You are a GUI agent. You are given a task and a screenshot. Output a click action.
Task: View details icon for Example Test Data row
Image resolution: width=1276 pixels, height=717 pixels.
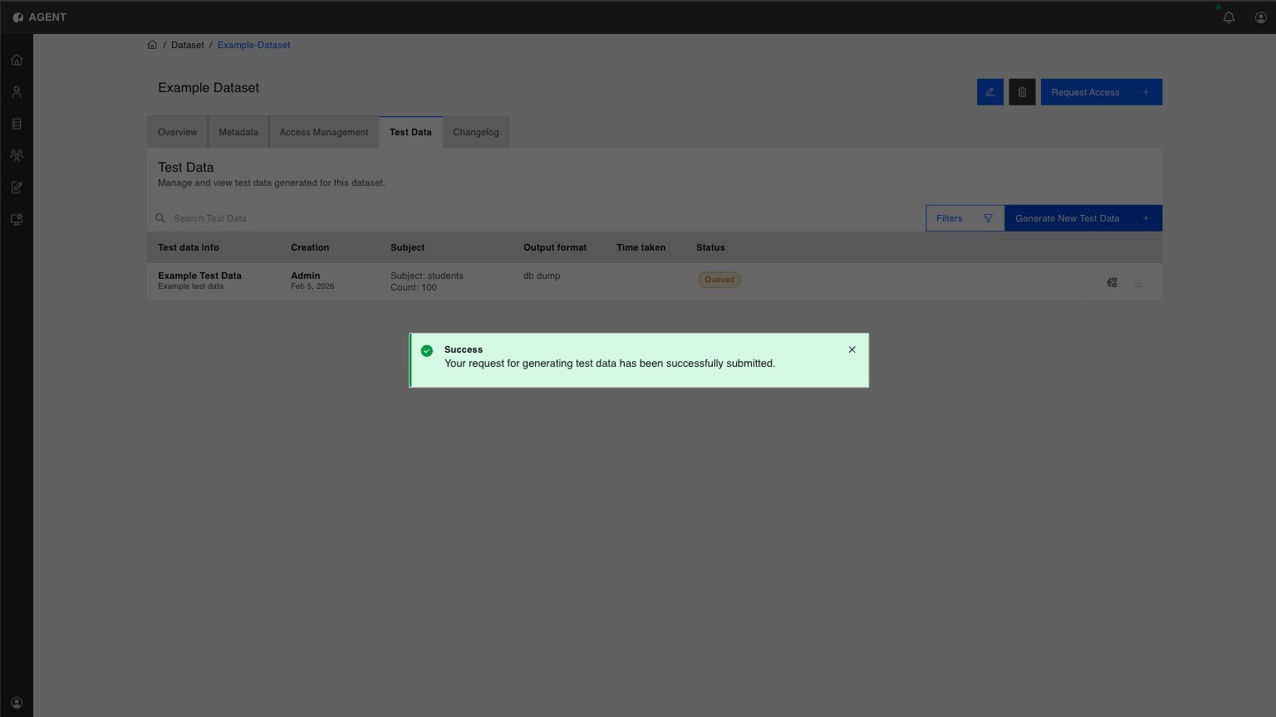1112,282
